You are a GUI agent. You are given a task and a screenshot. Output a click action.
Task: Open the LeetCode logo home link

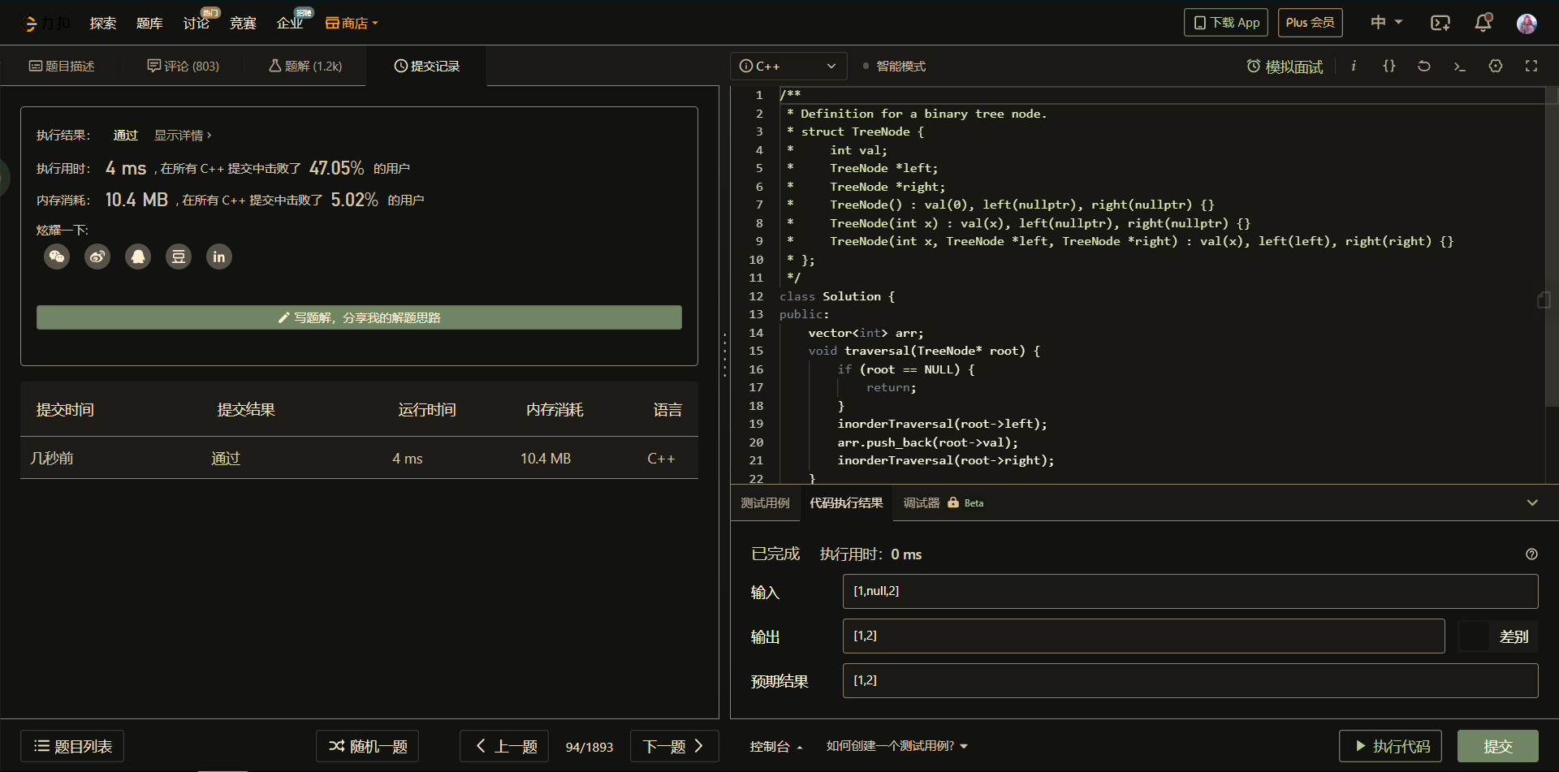[x=45, y=23]
